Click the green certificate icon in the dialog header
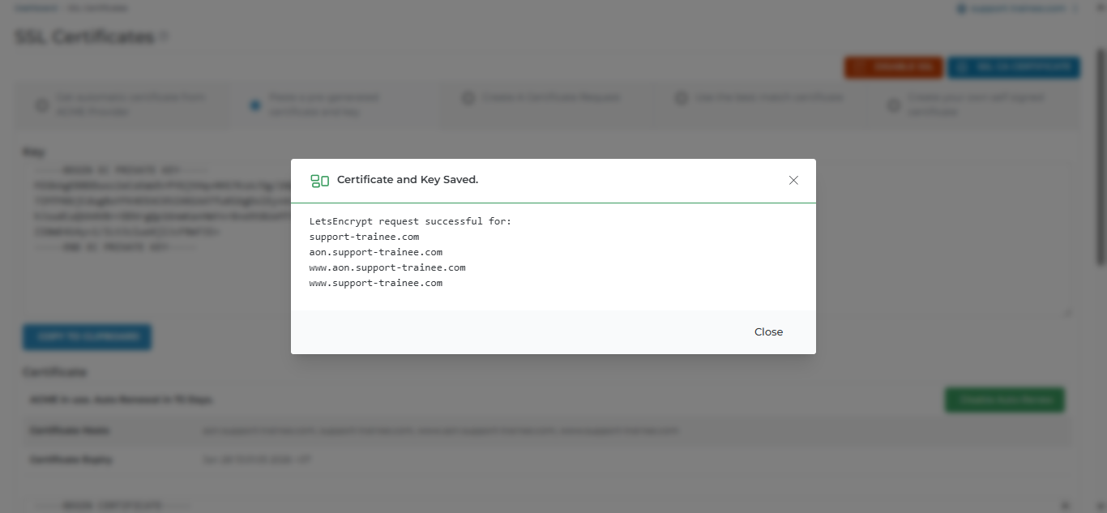 pyautogui.click(x=319, y=181)
